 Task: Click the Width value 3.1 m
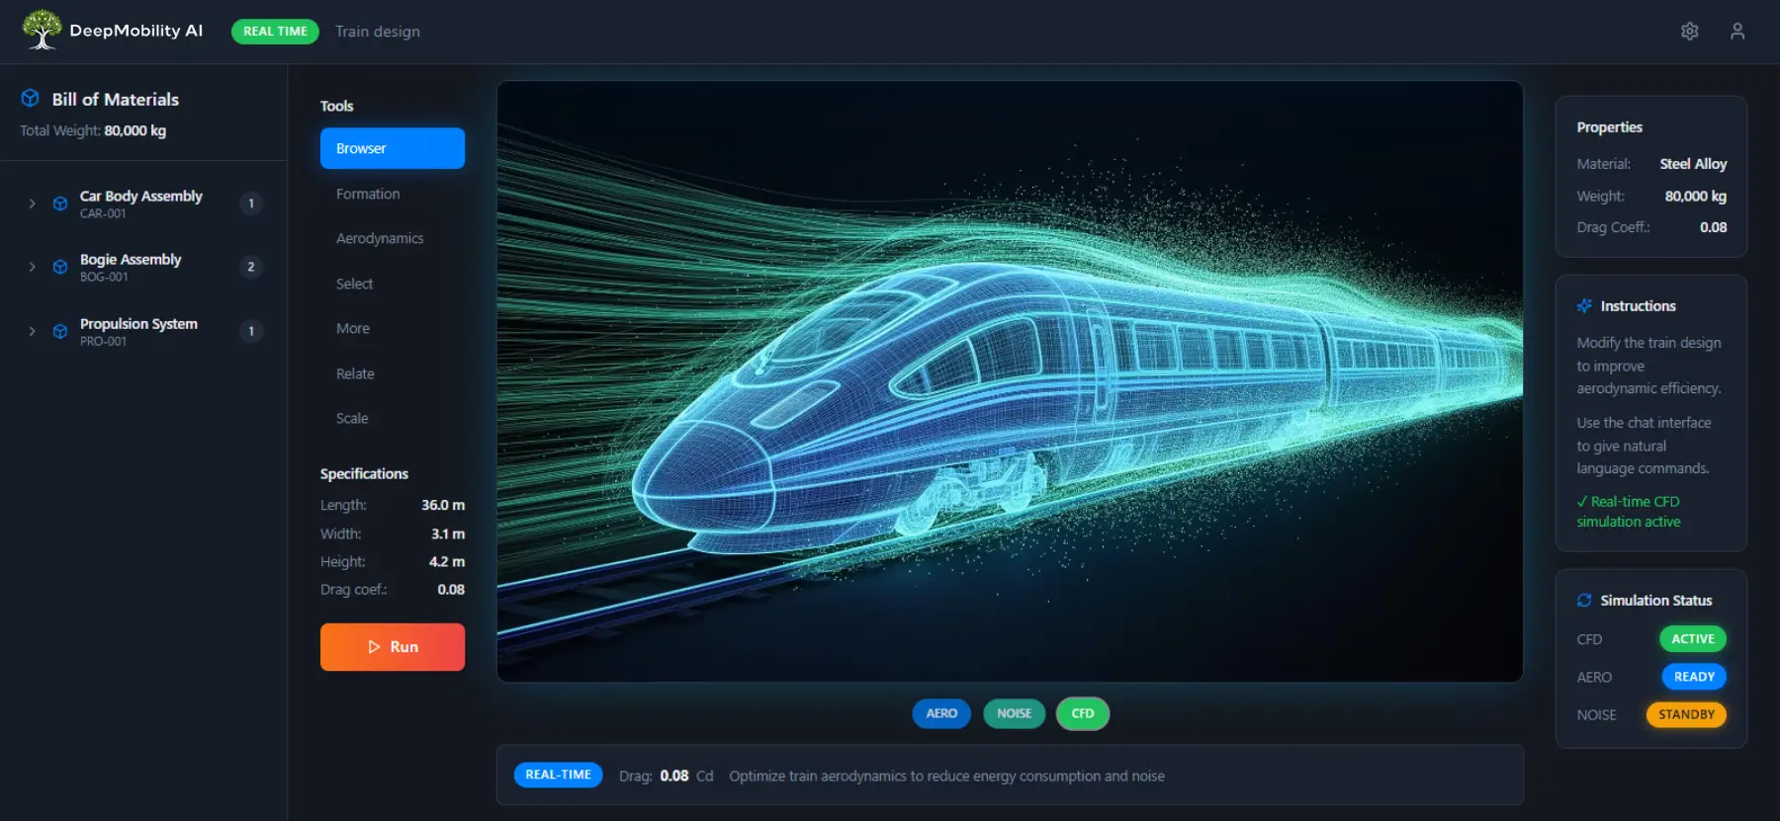(x=448, y=534)
